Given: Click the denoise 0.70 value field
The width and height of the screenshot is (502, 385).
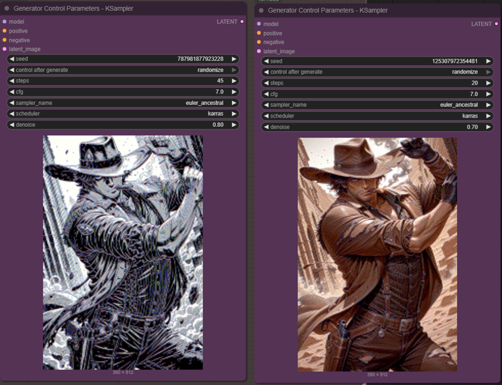Looking at the screenshot, I should (377, 127).
